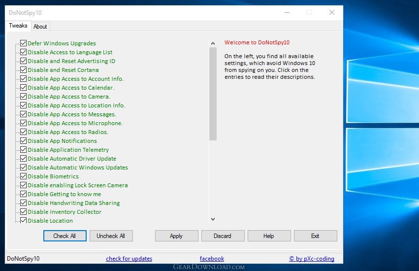Click the Check All button
Viewport: 419px width, 271px height.
point(64,236)
